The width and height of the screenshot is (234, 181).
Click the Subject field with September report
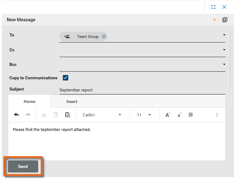coord(142,90)
